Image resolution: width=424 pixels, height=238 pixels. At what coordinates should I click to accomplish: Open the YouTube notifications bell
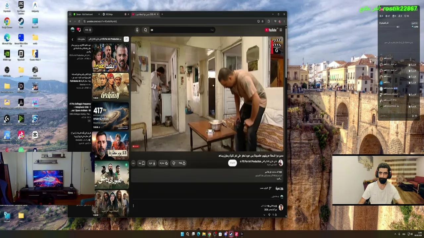pos(79,30)
